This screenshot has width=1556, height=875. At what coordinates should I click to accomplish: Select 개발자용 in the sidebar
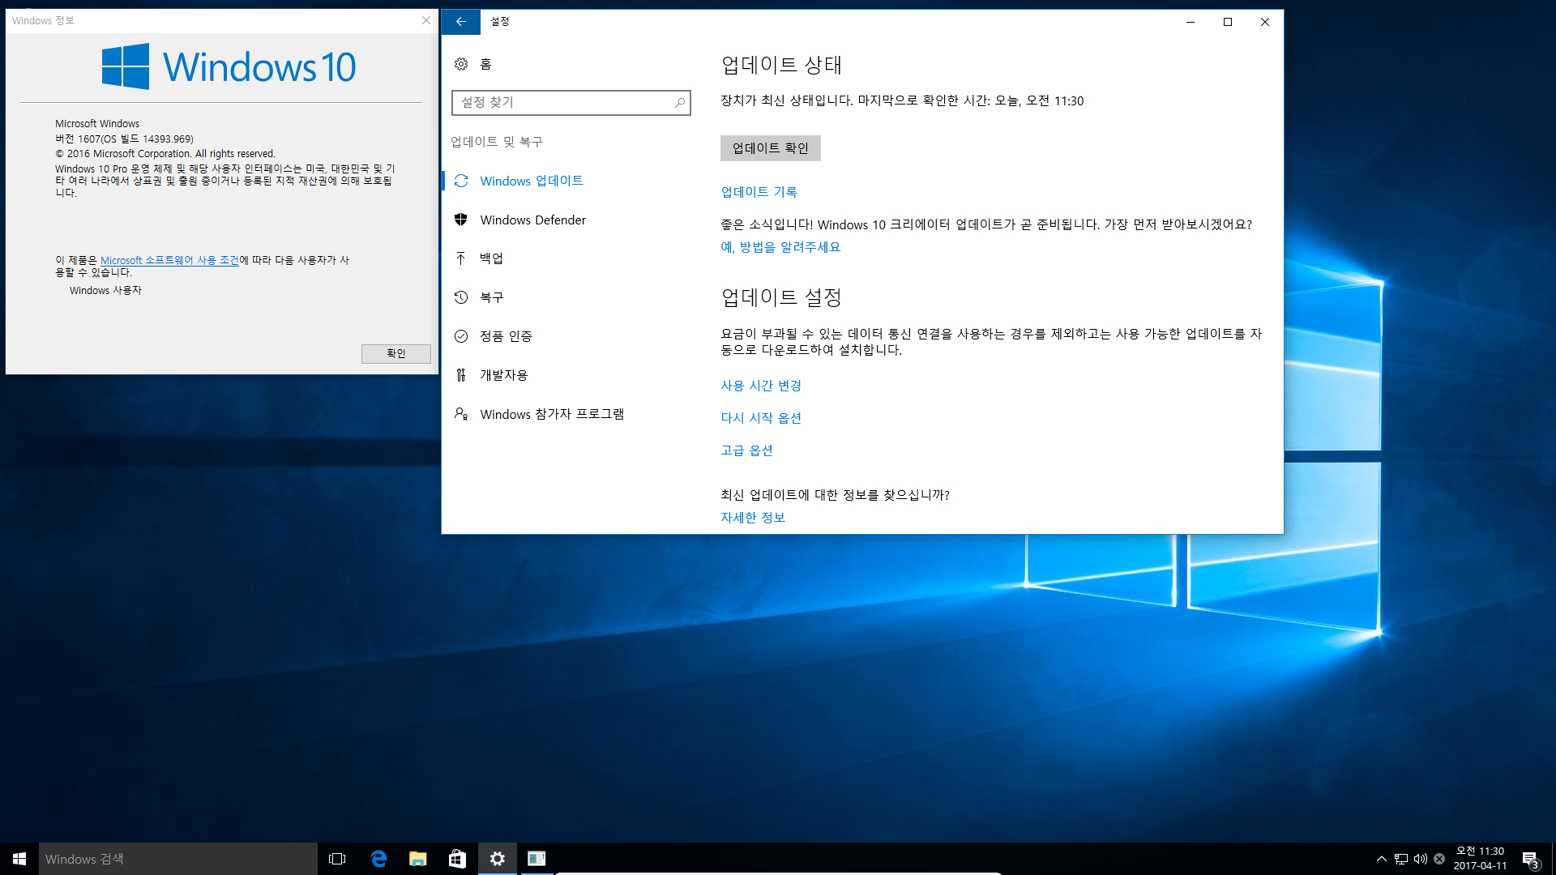click(x=503, y=375)
